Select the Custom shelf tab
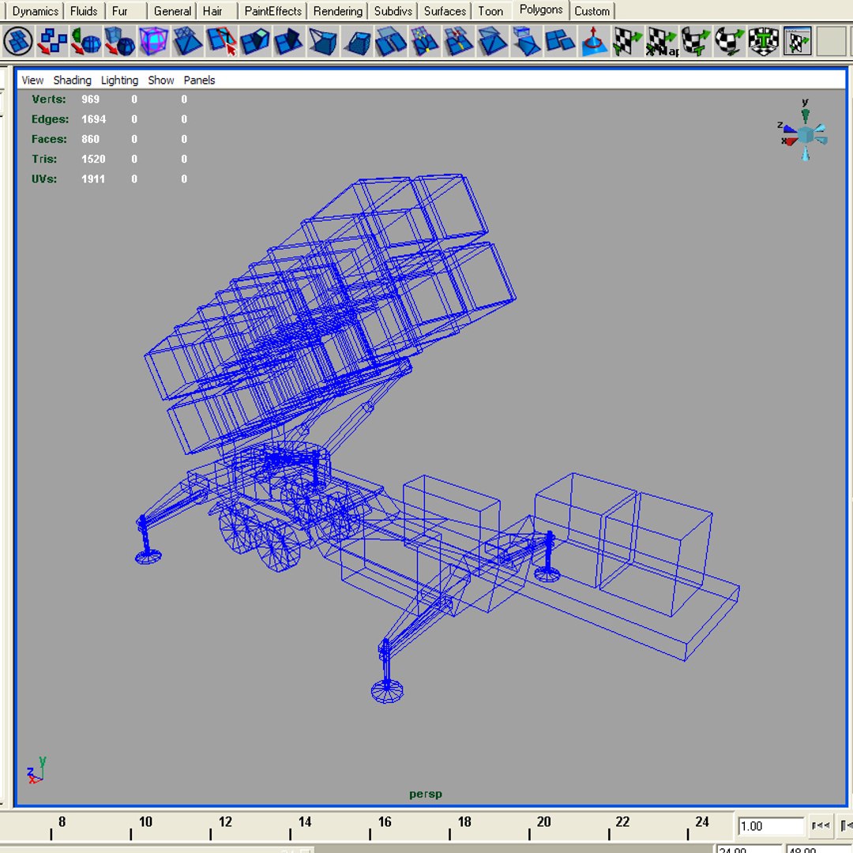The height and width of the screenshot is (853, 853). [592, 11]
